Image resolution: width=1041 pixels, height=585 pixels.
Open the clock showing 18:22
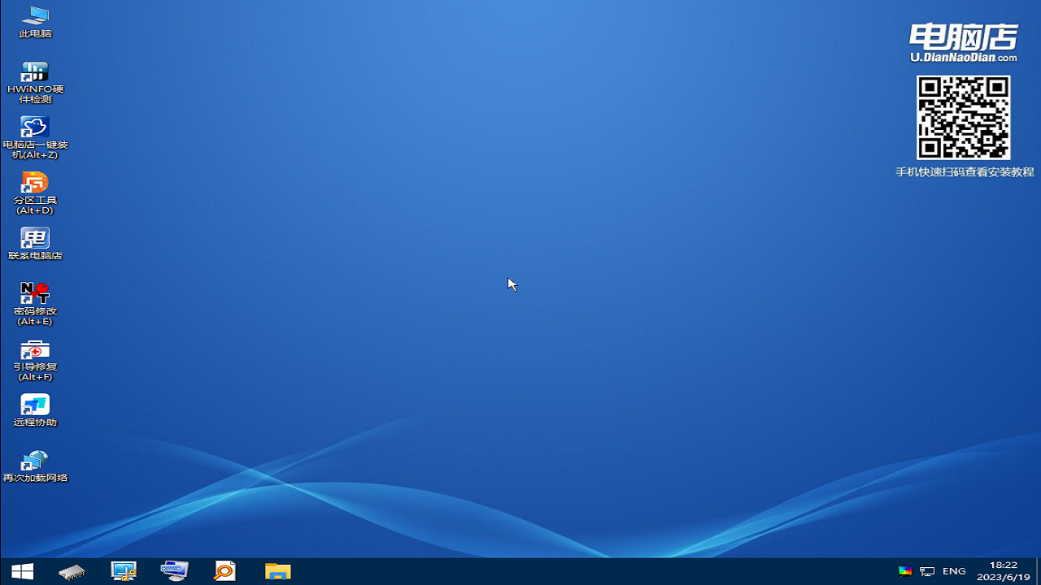coord(1004,571)
